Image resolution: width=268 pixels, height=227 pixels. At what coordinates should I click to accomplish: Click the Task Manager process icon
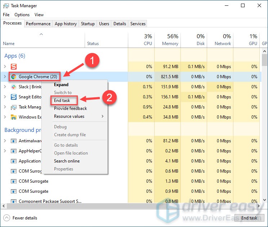tap(14, 107)
